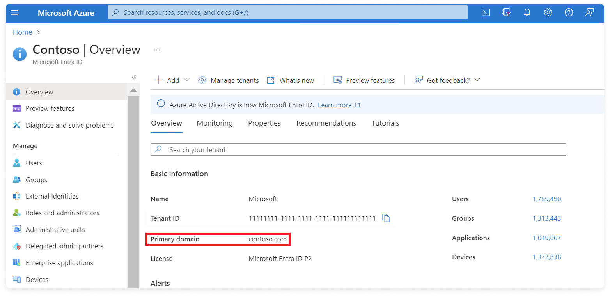Open Directories and subscriptions filter icon

[507, 12]
